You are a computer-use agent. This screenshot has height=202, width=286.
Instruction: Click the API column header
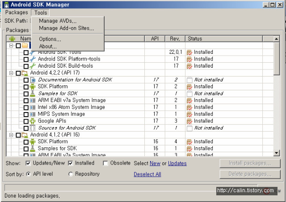[x=155, y=39]
